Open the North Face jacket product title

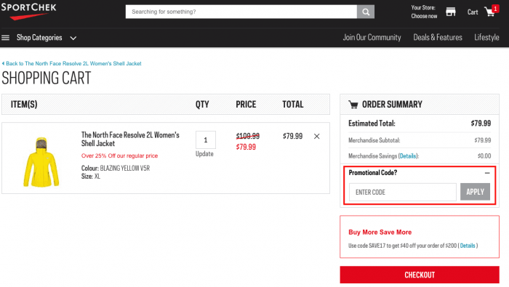[130, 139]
